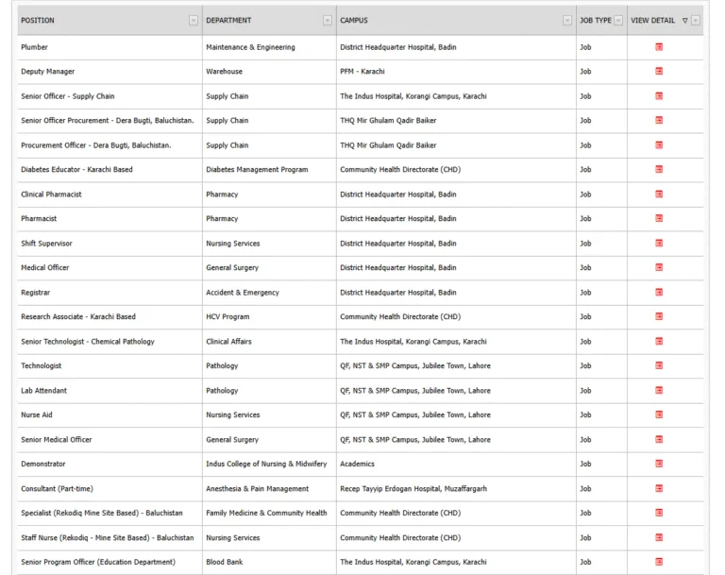Open view detail icon for Deputy Manager

click(659, 72)
